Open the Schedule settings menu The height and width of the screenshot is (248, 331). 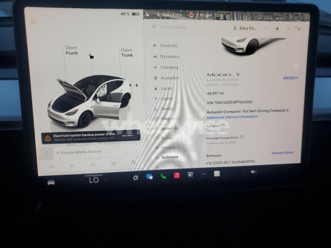coord(167,128)
